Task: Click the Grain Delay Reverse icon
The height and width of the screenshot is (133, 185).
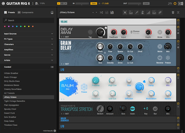Action: click(x=160, y=57)
